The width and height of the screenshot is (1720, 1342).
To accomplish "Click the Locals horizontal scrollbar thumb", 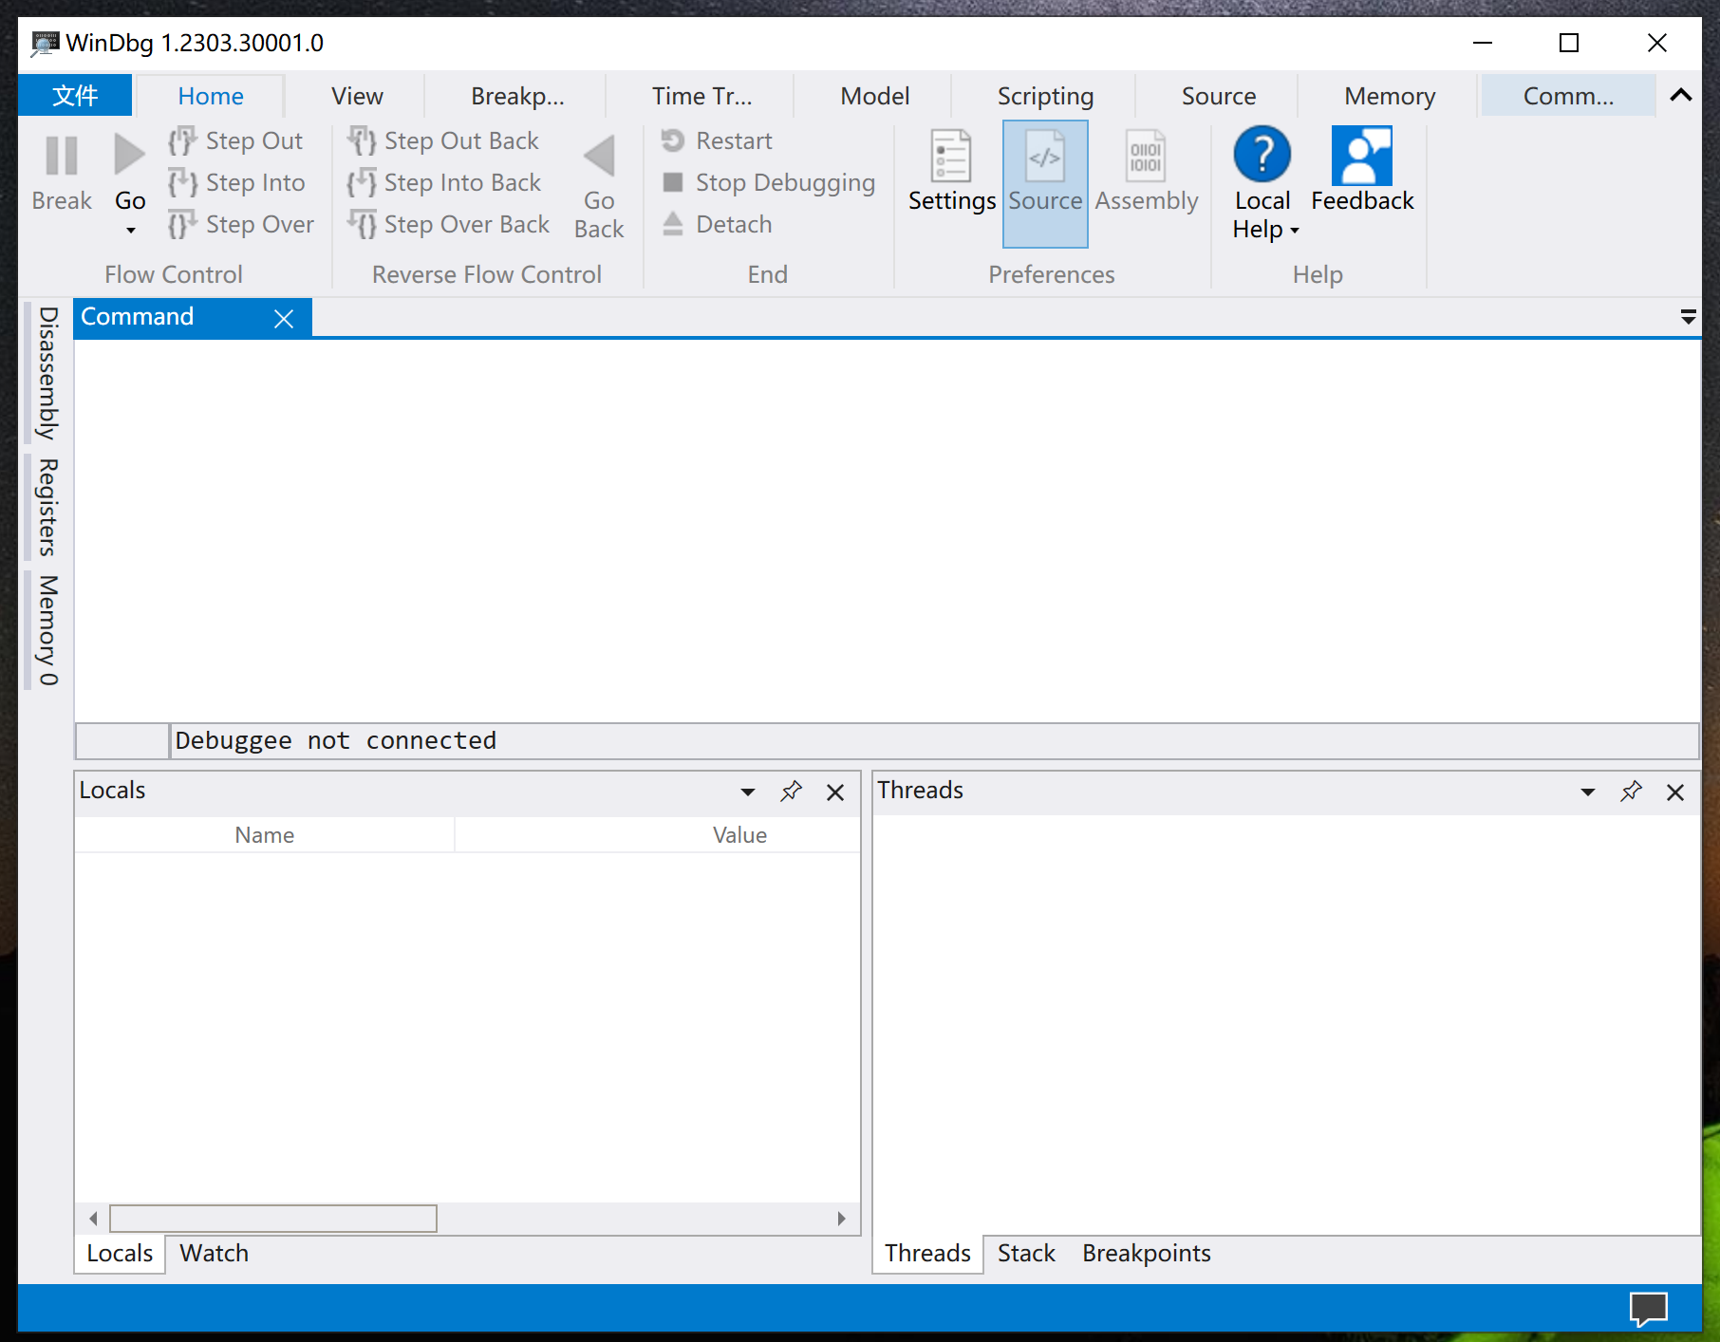I will pos(273,1219).
